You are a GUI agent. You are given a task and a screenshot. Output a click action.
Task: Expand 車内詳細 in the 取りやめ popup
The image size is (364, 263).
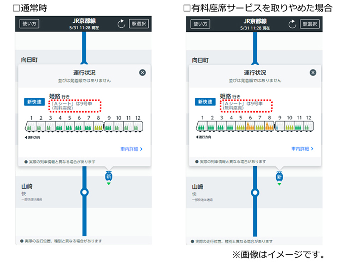302,149
